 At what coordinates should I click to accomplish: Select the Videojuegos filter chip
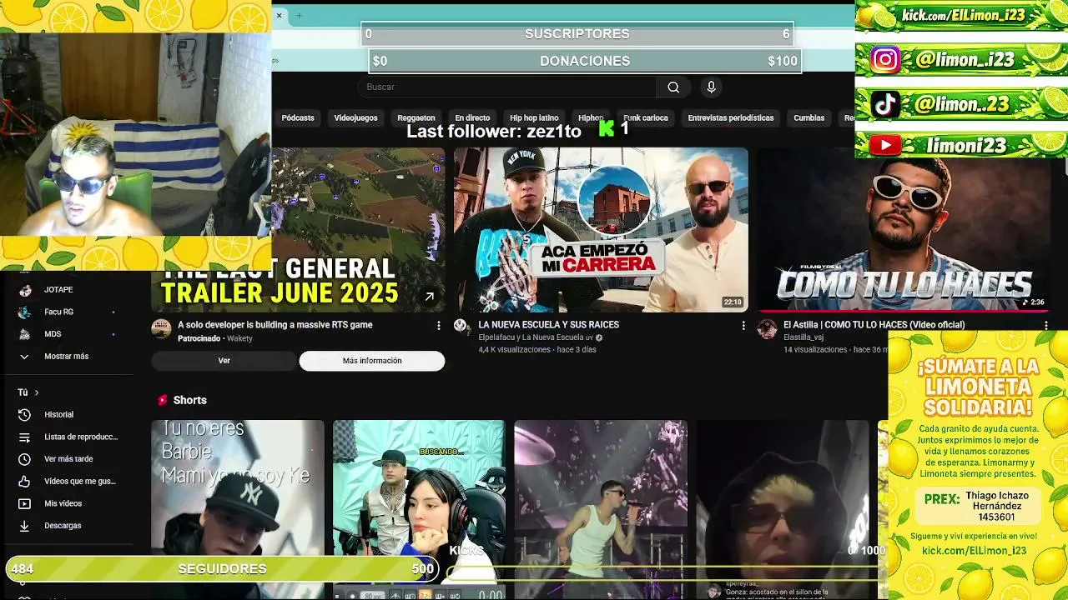(x=355, y=118)
